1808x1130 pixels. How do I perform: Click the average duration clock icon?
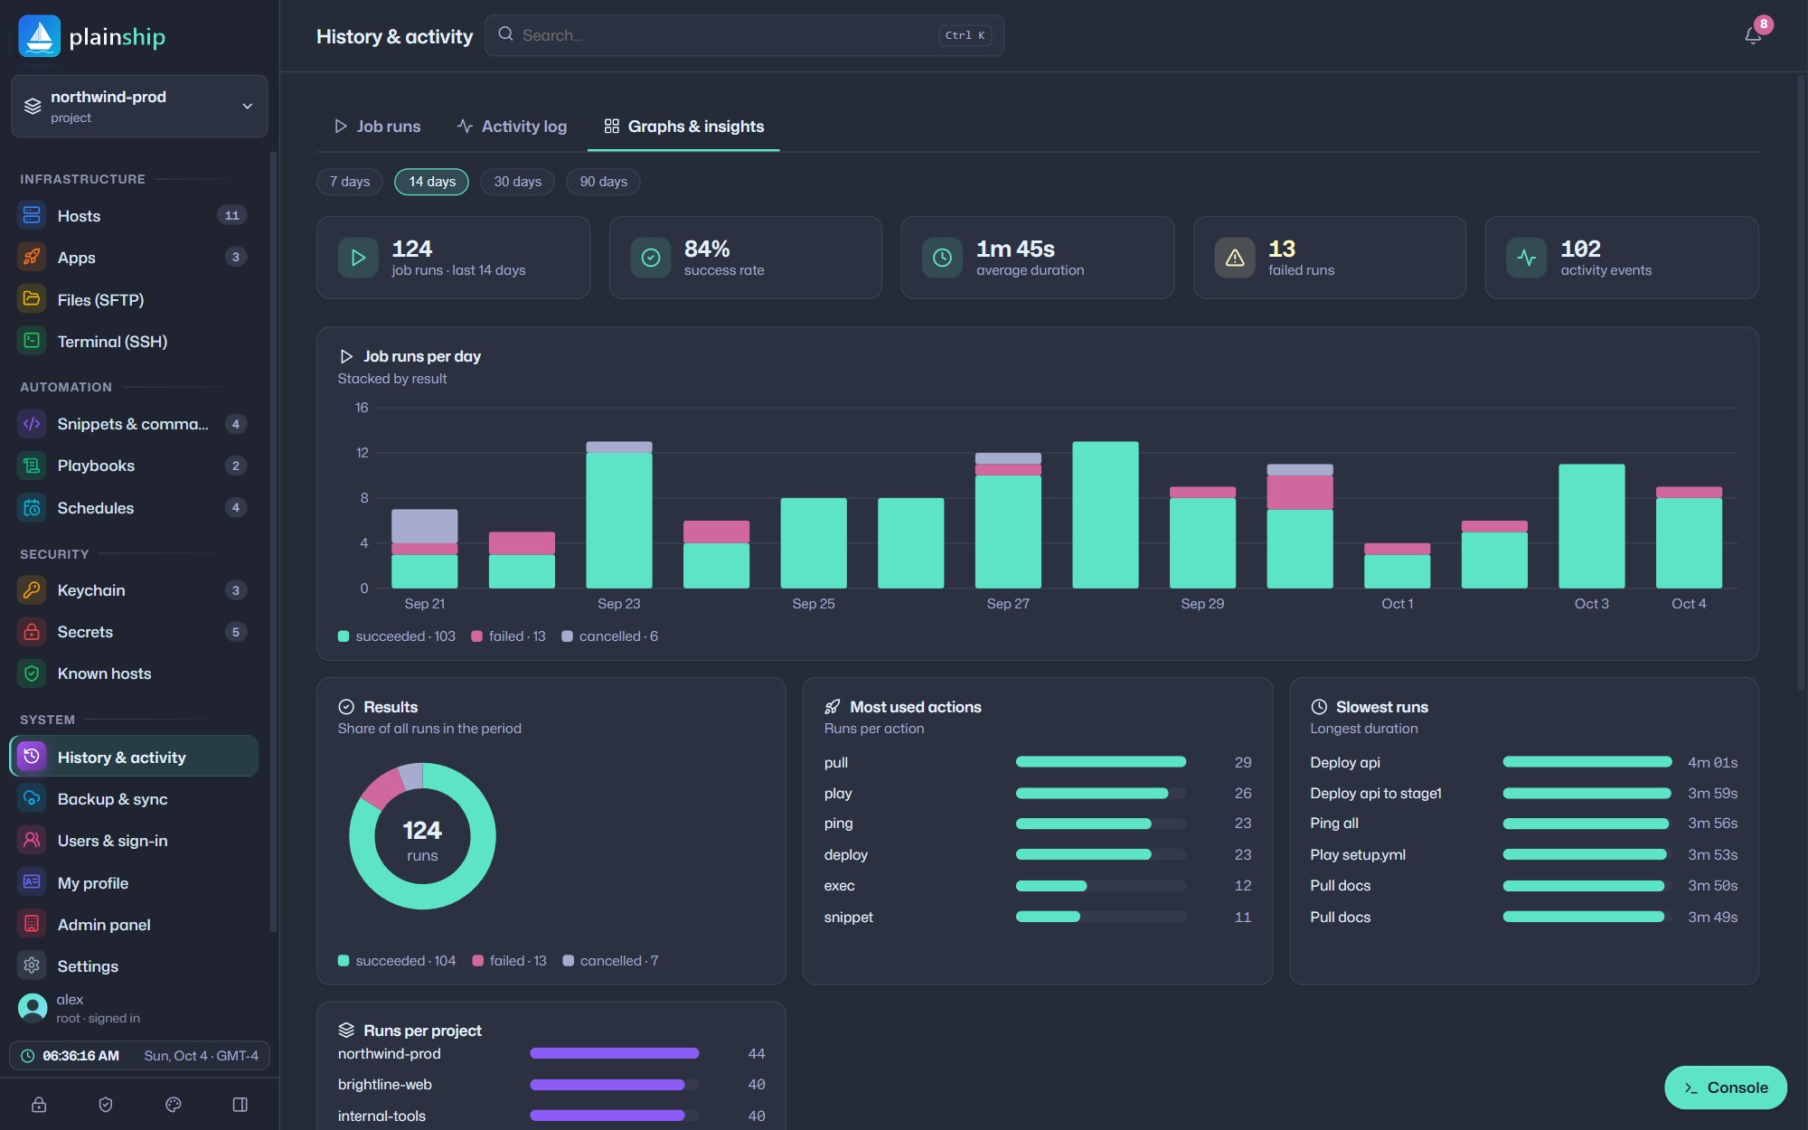coord(942,258)
